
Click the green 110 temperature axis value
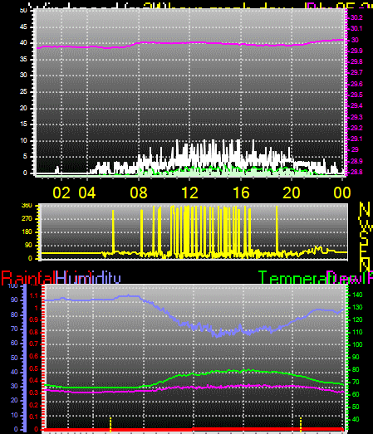(x=357, y=332)
